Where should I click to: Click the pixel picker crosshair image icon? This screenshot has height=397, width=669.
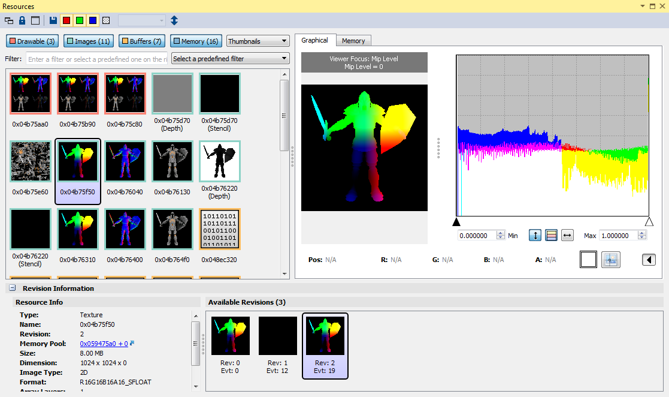click(x=610, y=260)
